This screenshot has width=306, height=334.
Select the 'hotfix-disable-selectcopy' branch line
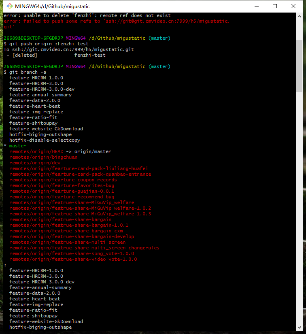tap(45, 140)
